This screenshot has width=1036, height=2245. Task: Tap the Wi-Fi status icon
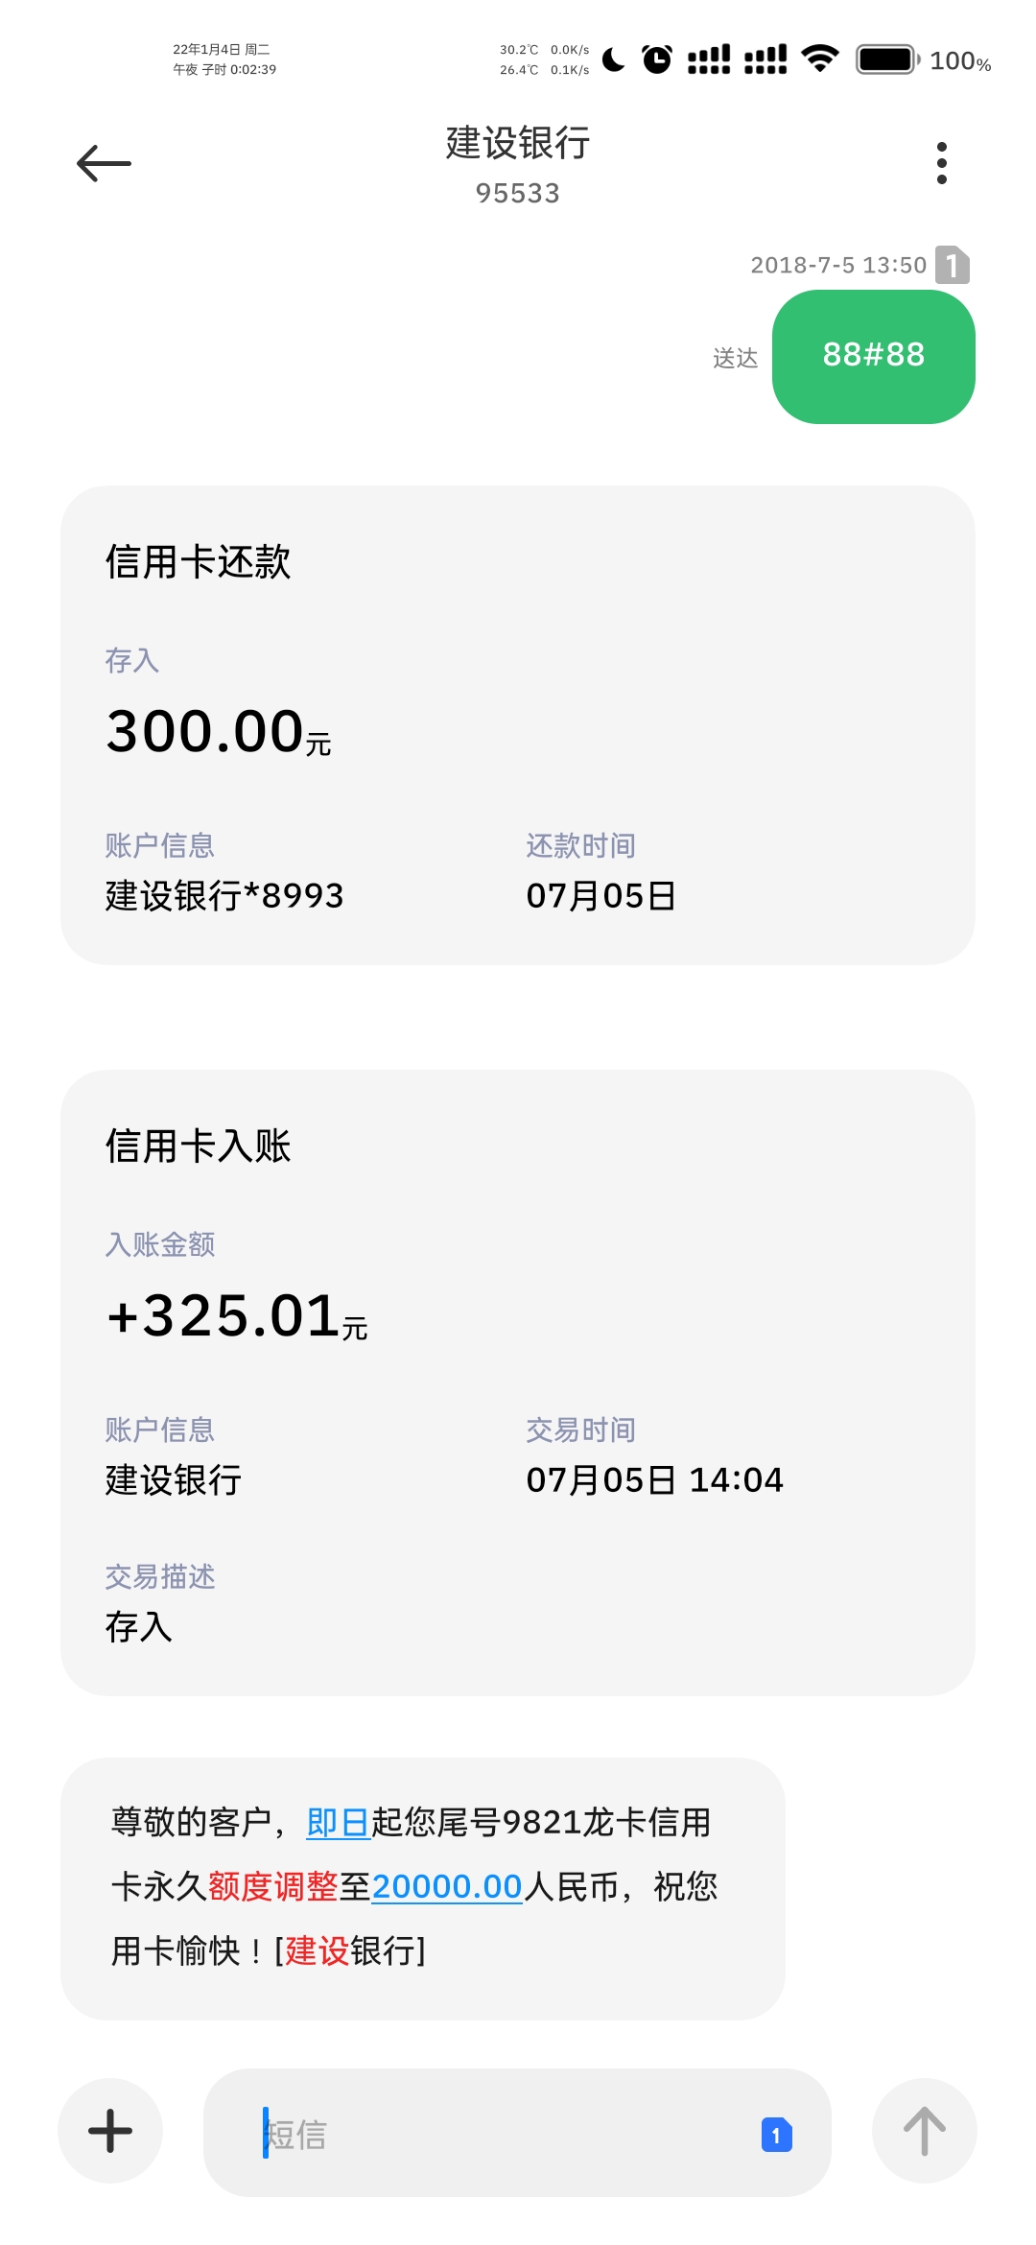(820, 59)
